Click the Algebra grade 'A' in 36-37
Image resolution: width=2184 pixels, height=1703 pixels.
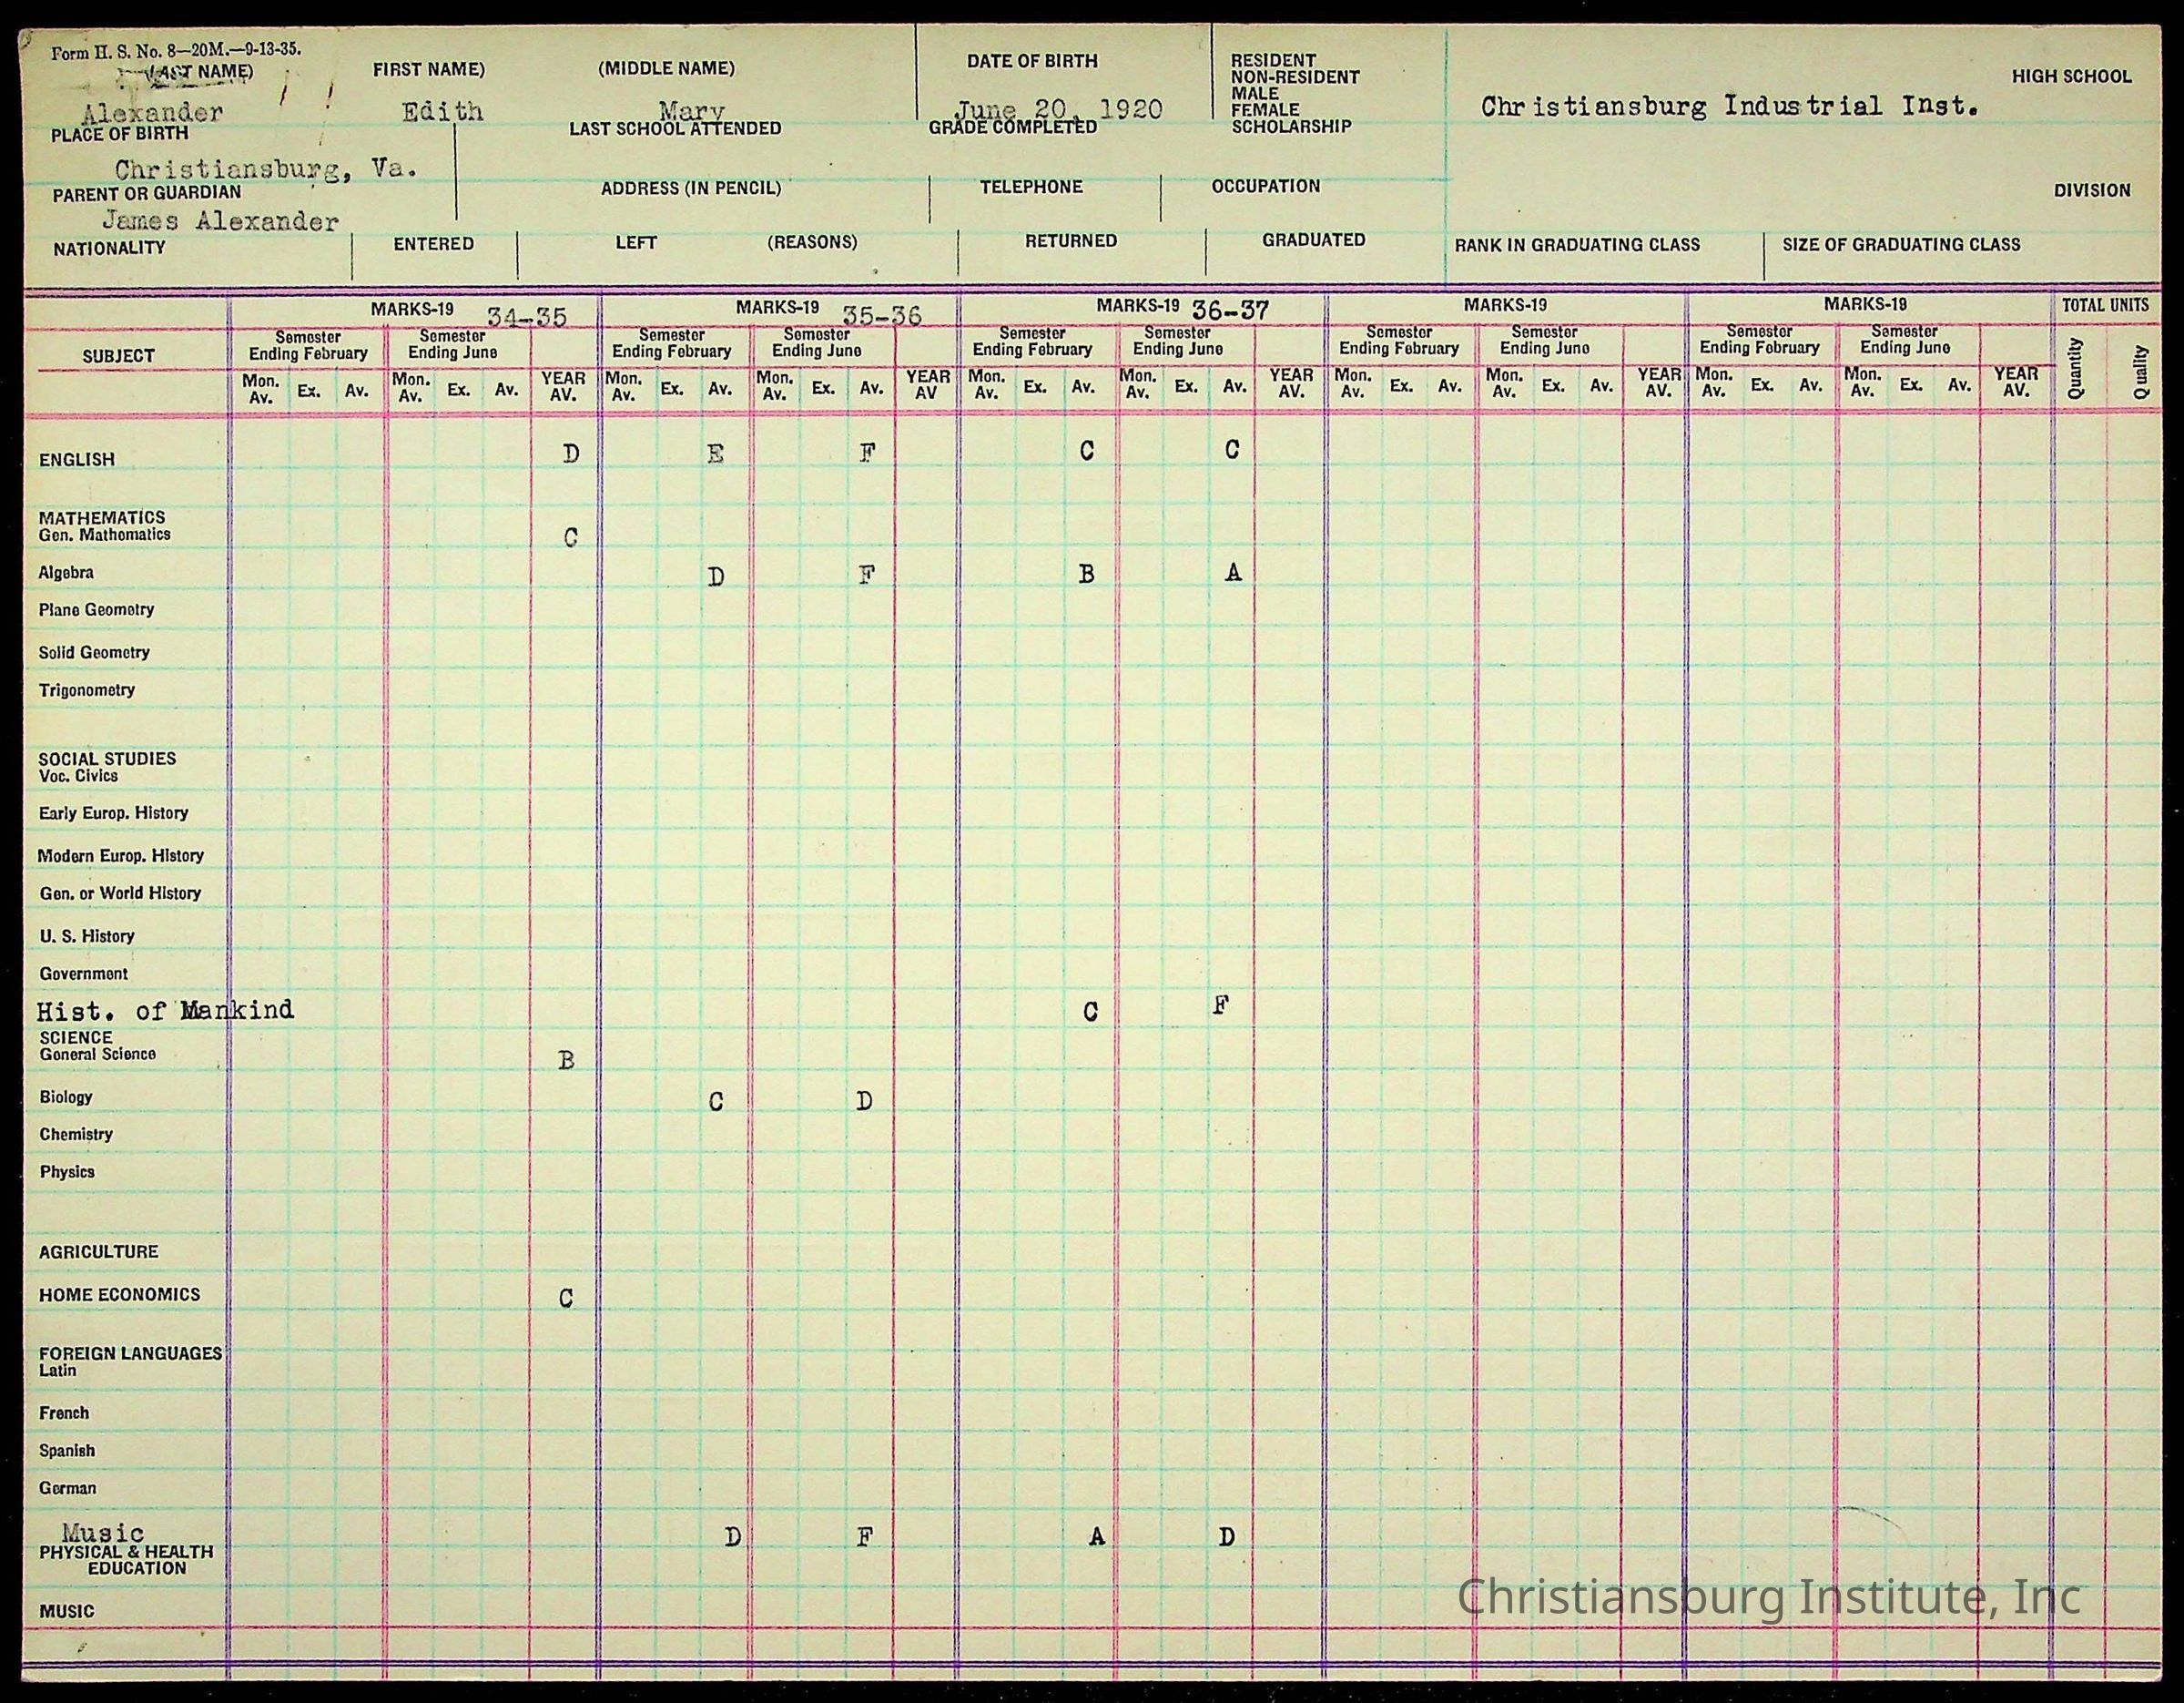coord(1233,572)
